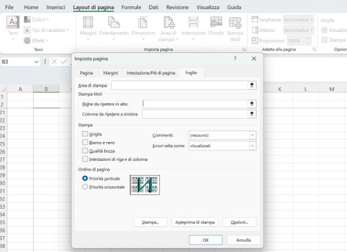The height and width of the screenshot is (252, 347).
Task: Open the Formule ribbon tab
Action: 131,7
